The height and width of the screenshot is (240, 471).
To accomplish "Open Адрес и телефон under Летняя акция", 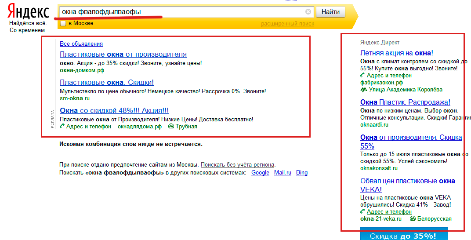I will (389, 76).
